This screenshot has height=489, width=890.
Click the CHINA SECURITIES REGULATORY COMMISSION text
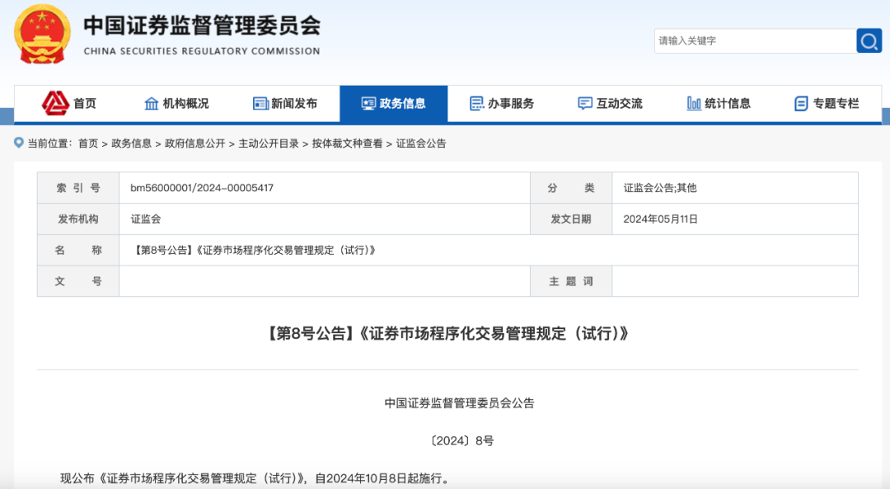pyautogui.click(x=202, y=51)
